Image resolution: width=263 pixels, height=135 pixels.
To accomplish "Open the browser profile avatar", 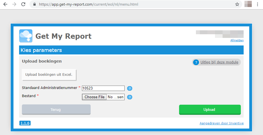I will 248,4.
